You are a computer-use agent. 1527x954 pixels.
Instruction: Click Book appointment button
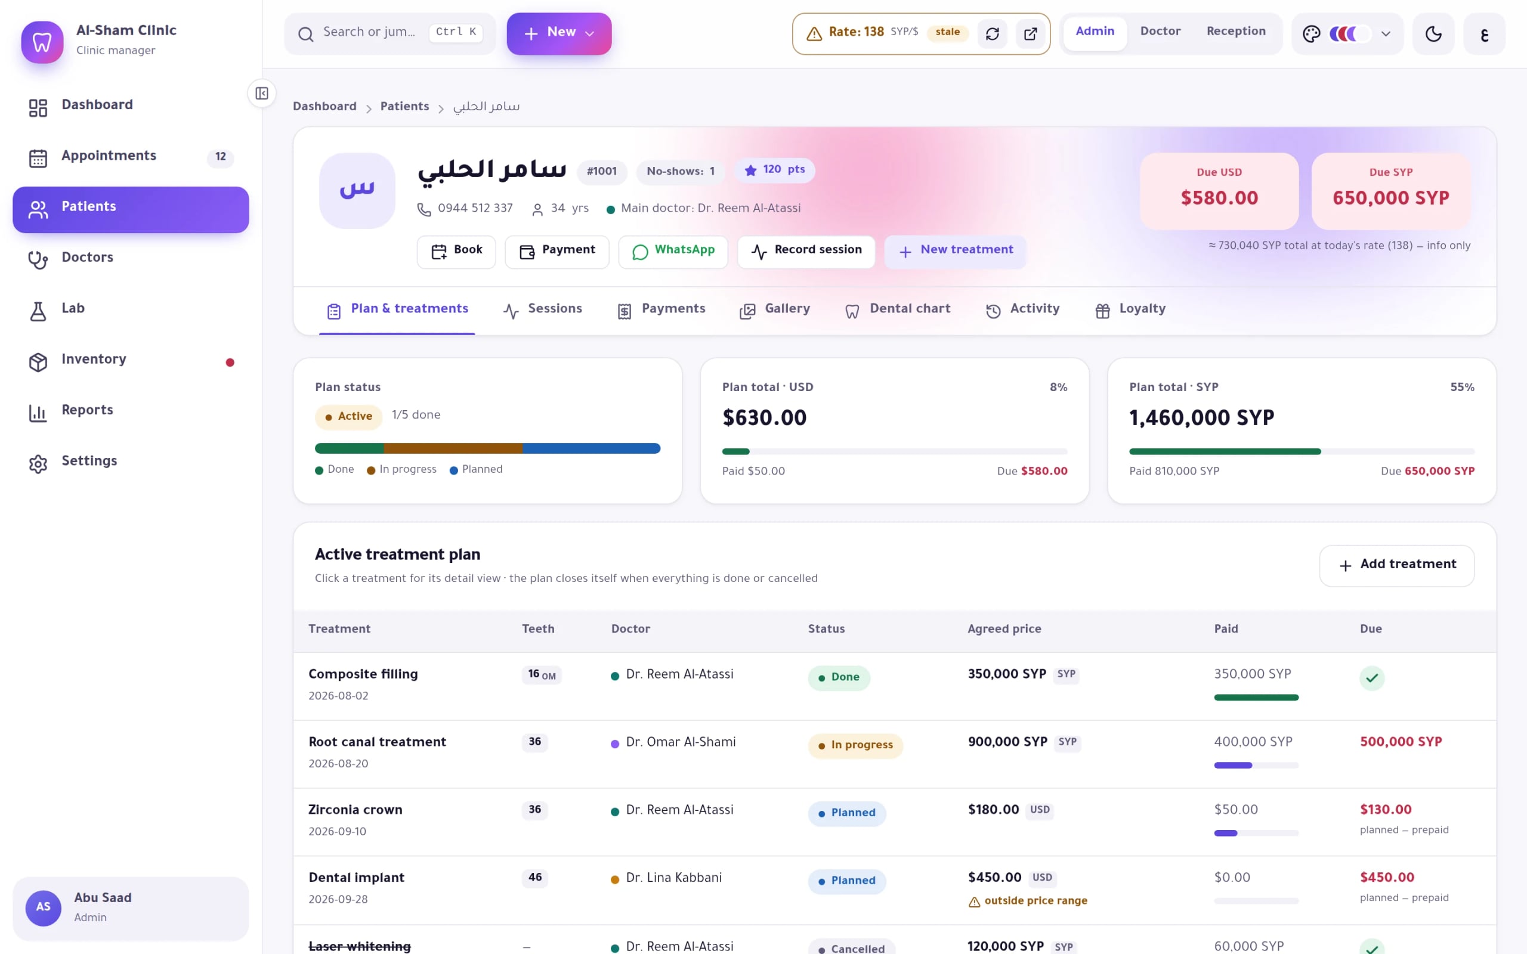click(x=456, y=252)
